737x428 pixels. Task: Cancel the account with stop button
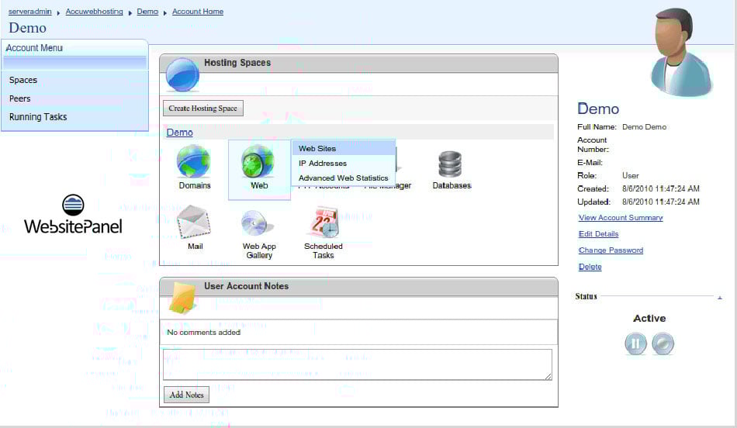click(x=663, y=343)
